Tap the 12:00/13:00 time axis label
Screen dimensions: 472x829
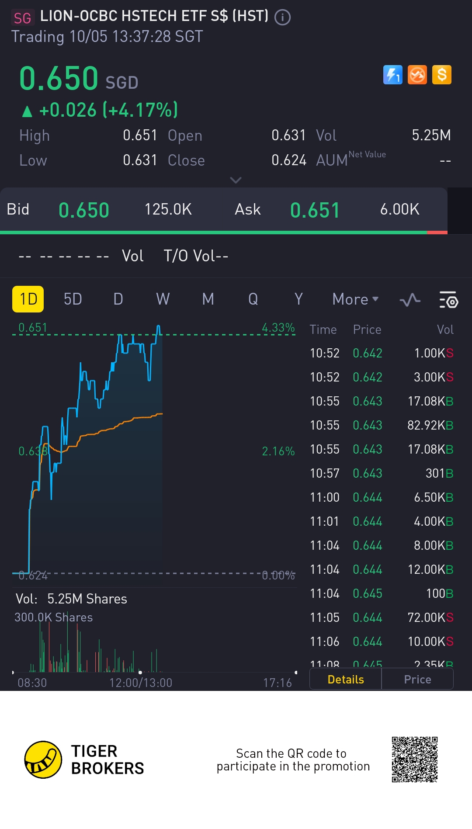140,683
